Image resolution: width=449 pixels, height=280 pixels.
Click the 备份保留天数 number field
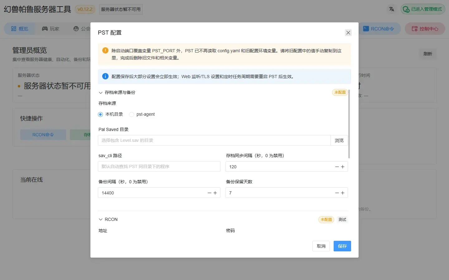(x=287, y=193)
